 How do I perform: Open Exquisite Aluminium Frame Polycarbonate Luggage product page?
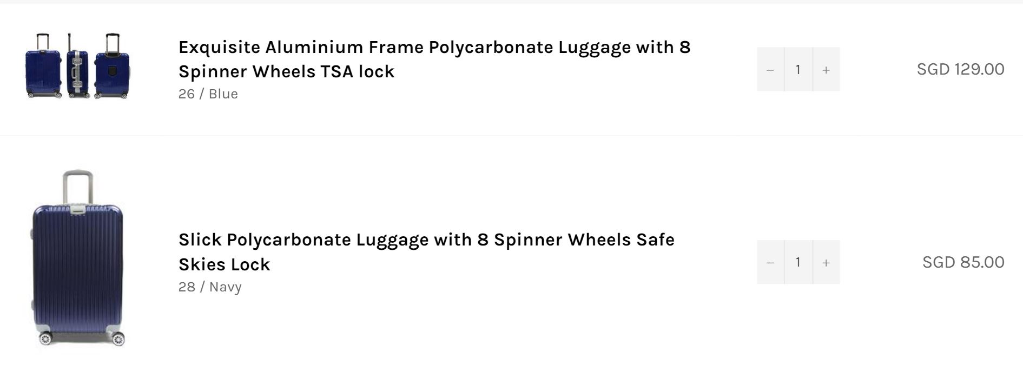434,59
